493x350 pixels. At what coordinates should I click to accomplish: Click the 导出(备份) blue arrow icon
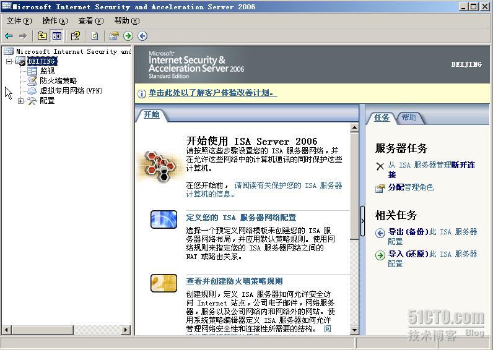(380, 233)
